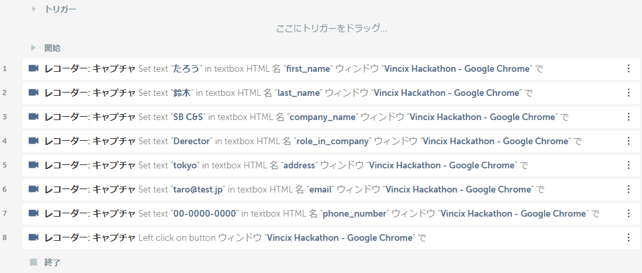Screen dimensions: 642x273
Task: Click the recorder icon on the role_in_company step
Action: 34,141
